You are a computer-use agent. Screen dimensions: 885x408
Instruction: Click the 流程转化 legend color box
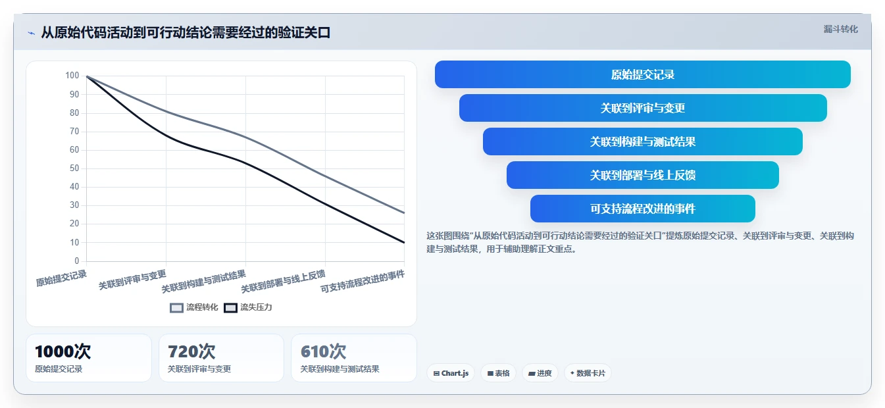176,307
